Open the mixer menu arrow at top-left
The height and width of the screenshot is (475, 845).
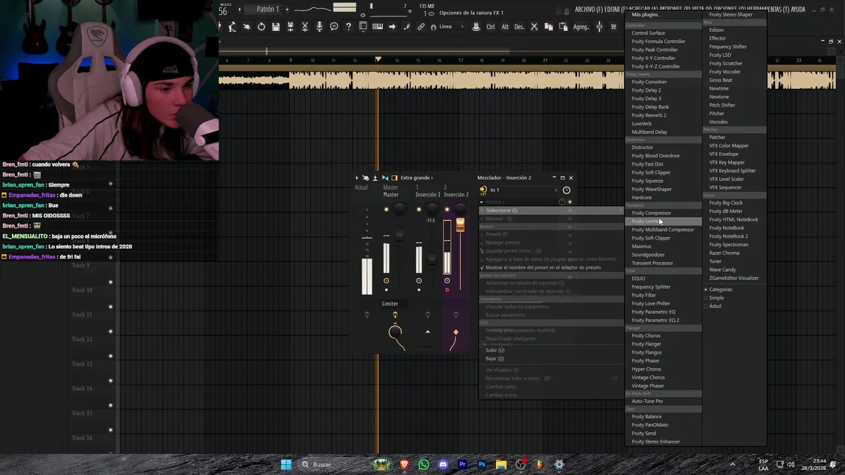point(357,177)
